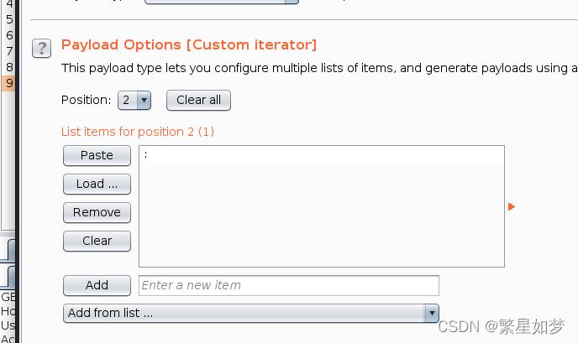Select the colon item in the list

pos(322,154)
